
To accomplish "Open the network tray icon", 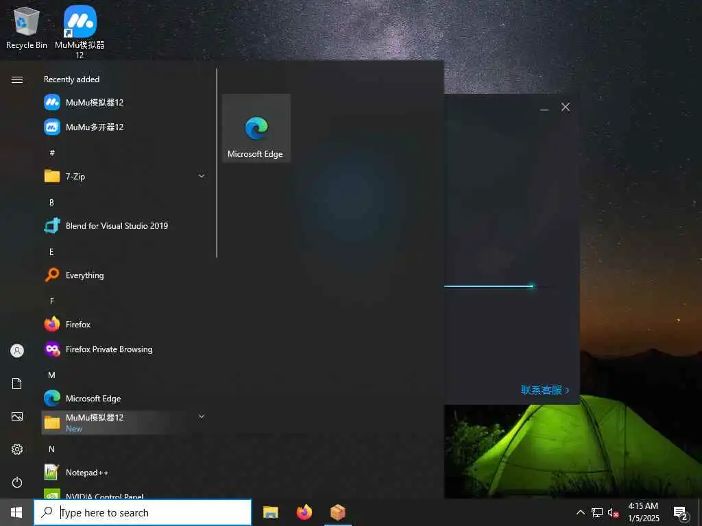I will coord(597,512).
